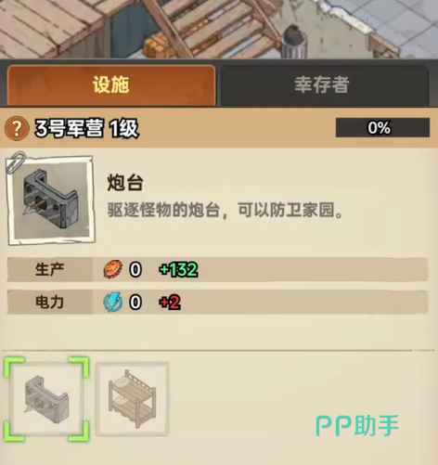Viewport: 438px width, 465px height.
Task: Click the lightning bolt electricity icon
Action: [113, 302]
